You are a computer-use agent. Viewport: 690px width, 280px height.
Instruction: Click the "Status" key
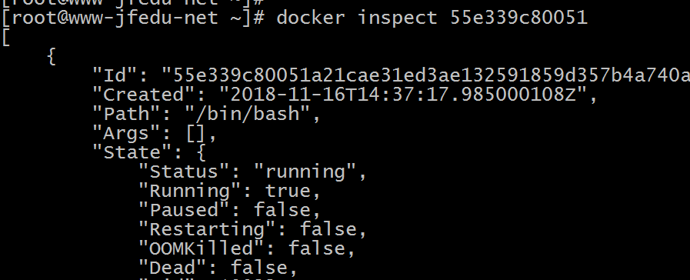point(184,172)
